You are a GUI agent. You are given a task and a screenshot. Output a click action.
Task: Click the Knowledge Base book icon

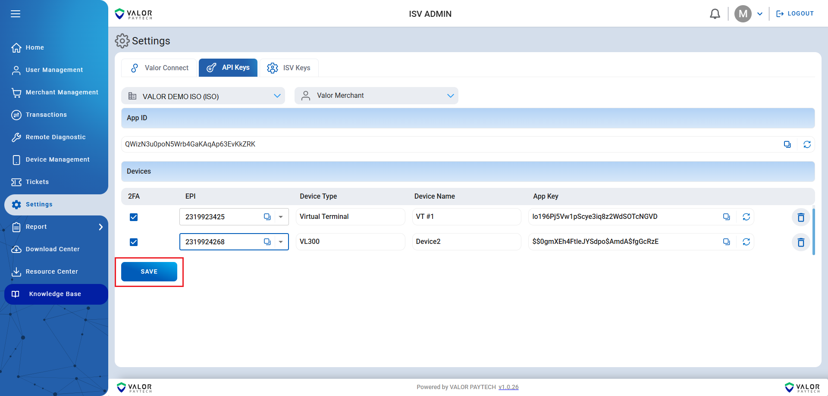coord(16,294)
